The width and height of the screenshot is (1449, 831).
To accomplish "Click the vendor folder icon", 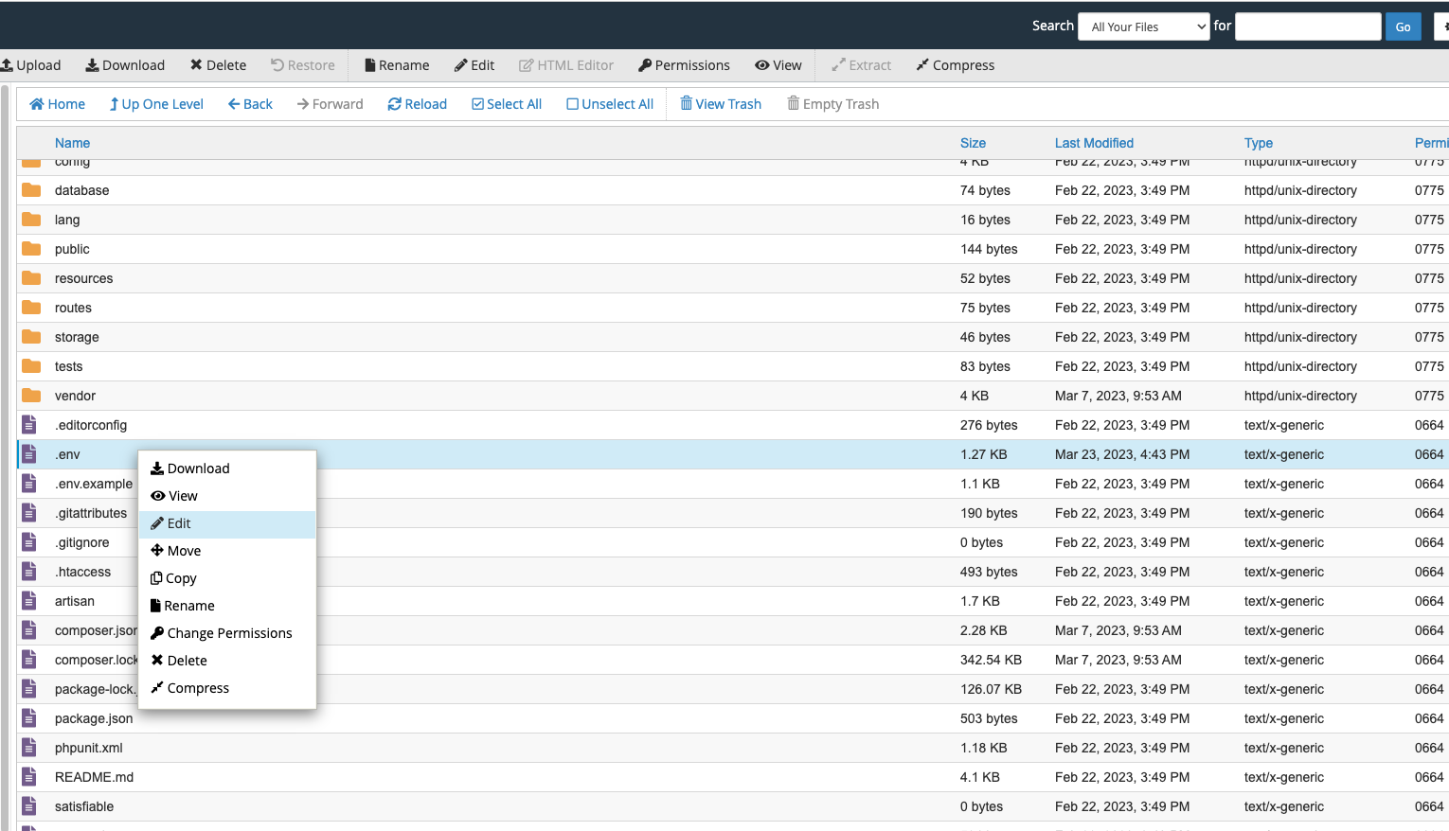I will pyautogui.click(x=31, y=396).
